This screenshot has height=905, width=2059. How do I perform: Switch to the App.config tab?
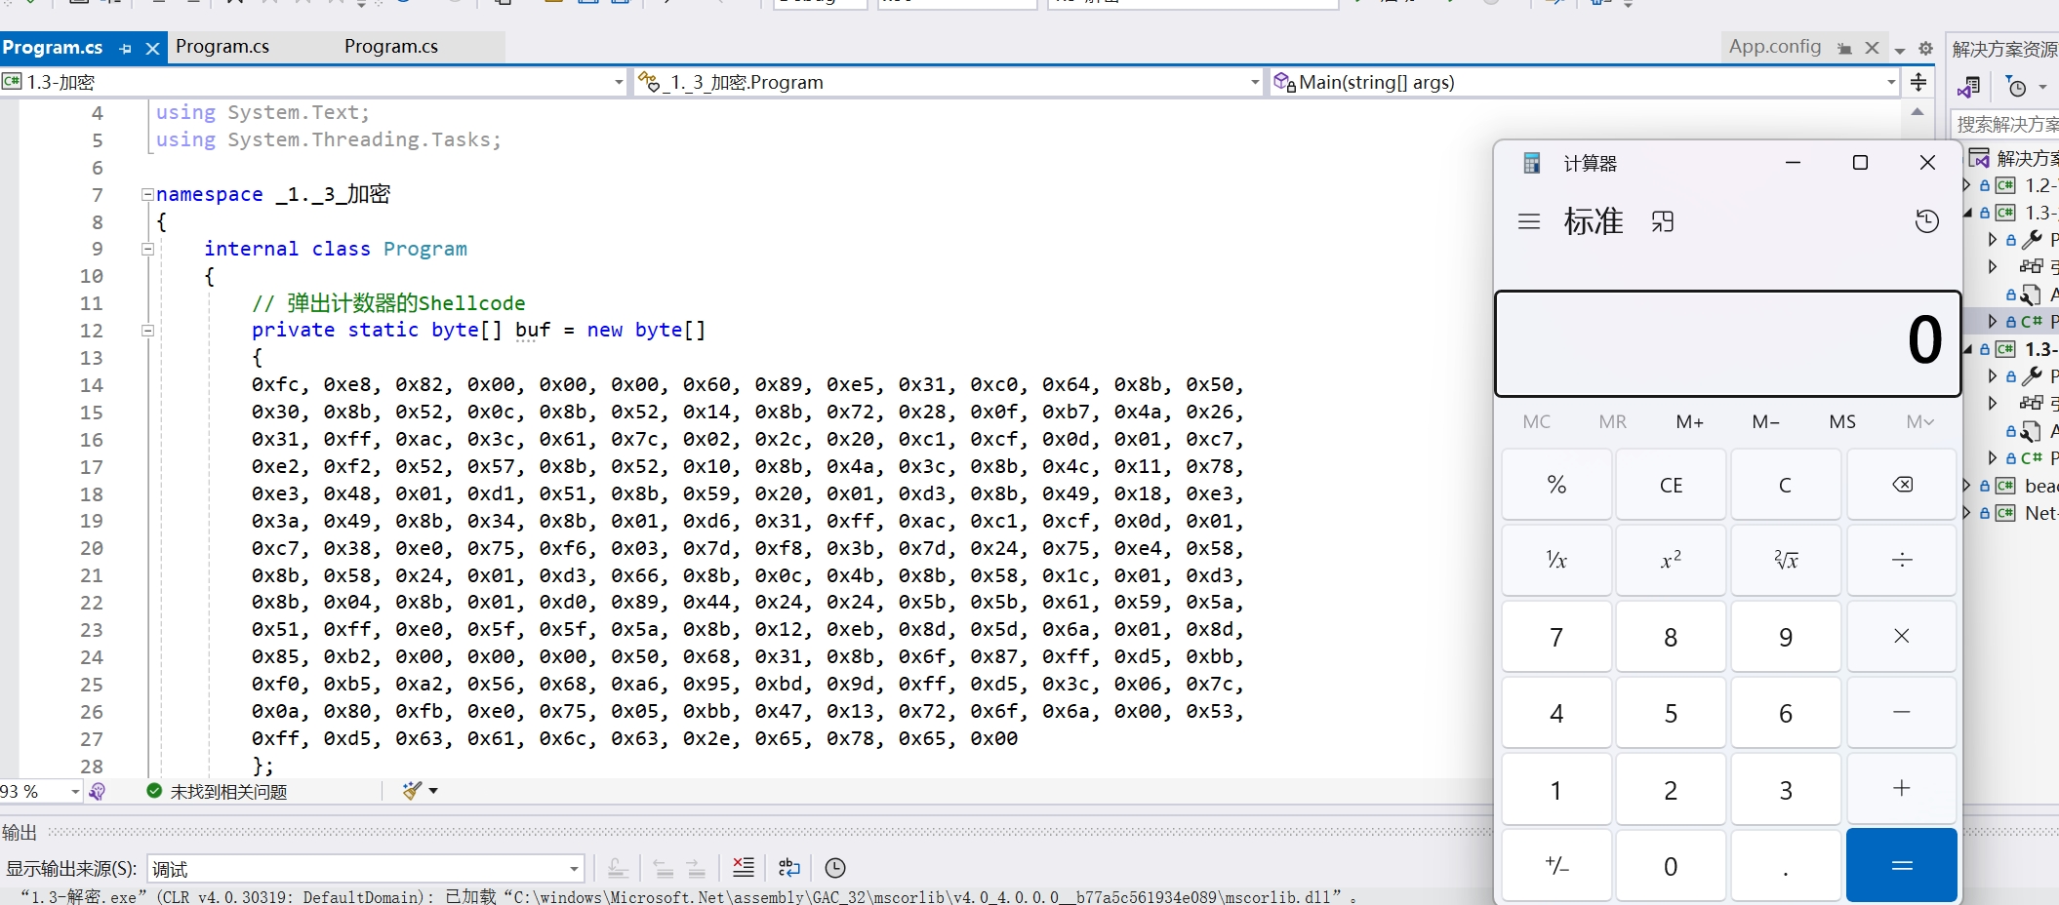(1774, 47)
